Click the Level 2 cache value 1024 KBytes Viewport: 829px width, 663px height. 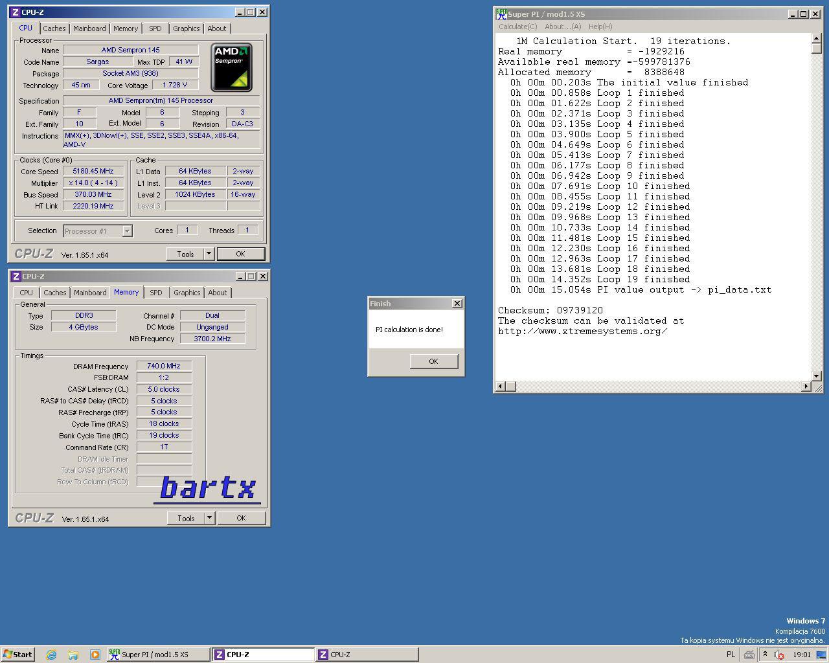195,195
